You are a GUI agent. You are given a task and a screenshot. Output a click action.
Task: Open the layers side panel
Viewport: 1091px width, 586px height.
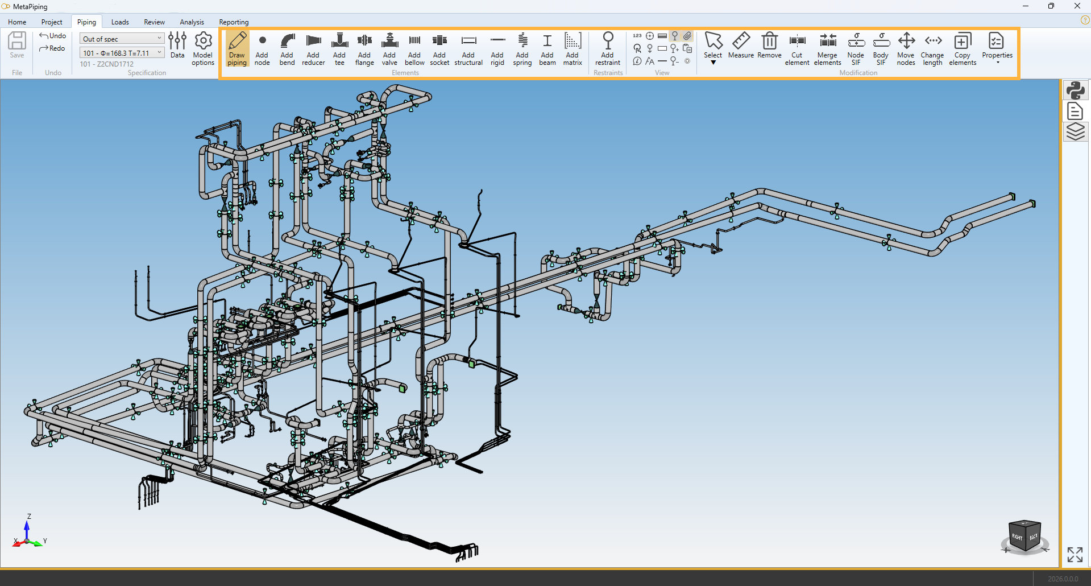coord(1075,132)
